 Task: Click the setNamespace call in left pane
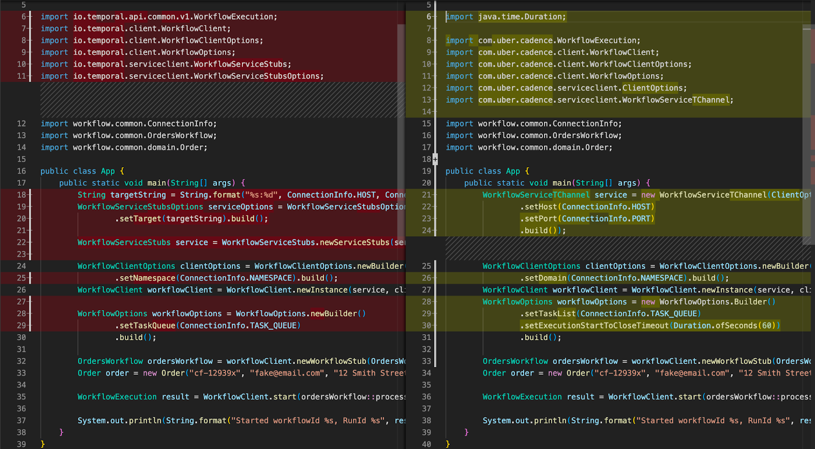148,278
